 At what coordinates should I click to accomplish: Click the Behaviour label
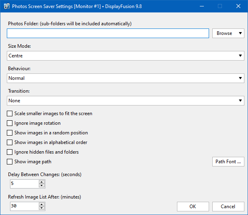[x=19, y=69]
